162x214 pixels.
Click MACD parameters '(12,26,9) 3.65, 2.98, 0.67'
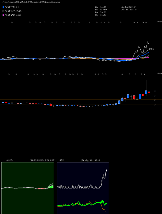pos(42,160)
